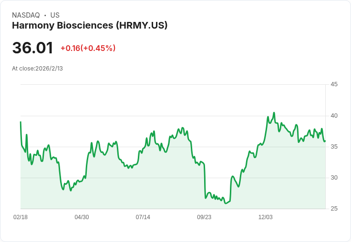This screenshot has height=242, width=351.
Task: Click the line's starting point at 02/18
Action: (x=21, y=122)
